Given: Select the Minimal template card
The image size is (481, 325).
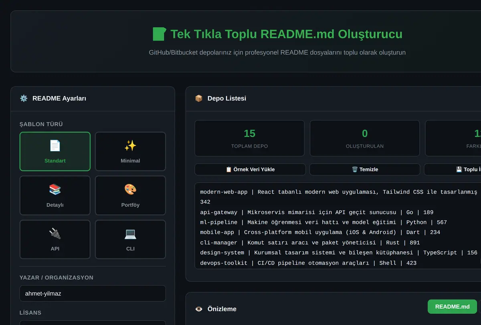Looking at the screenshot, I should tap(130, 151).
